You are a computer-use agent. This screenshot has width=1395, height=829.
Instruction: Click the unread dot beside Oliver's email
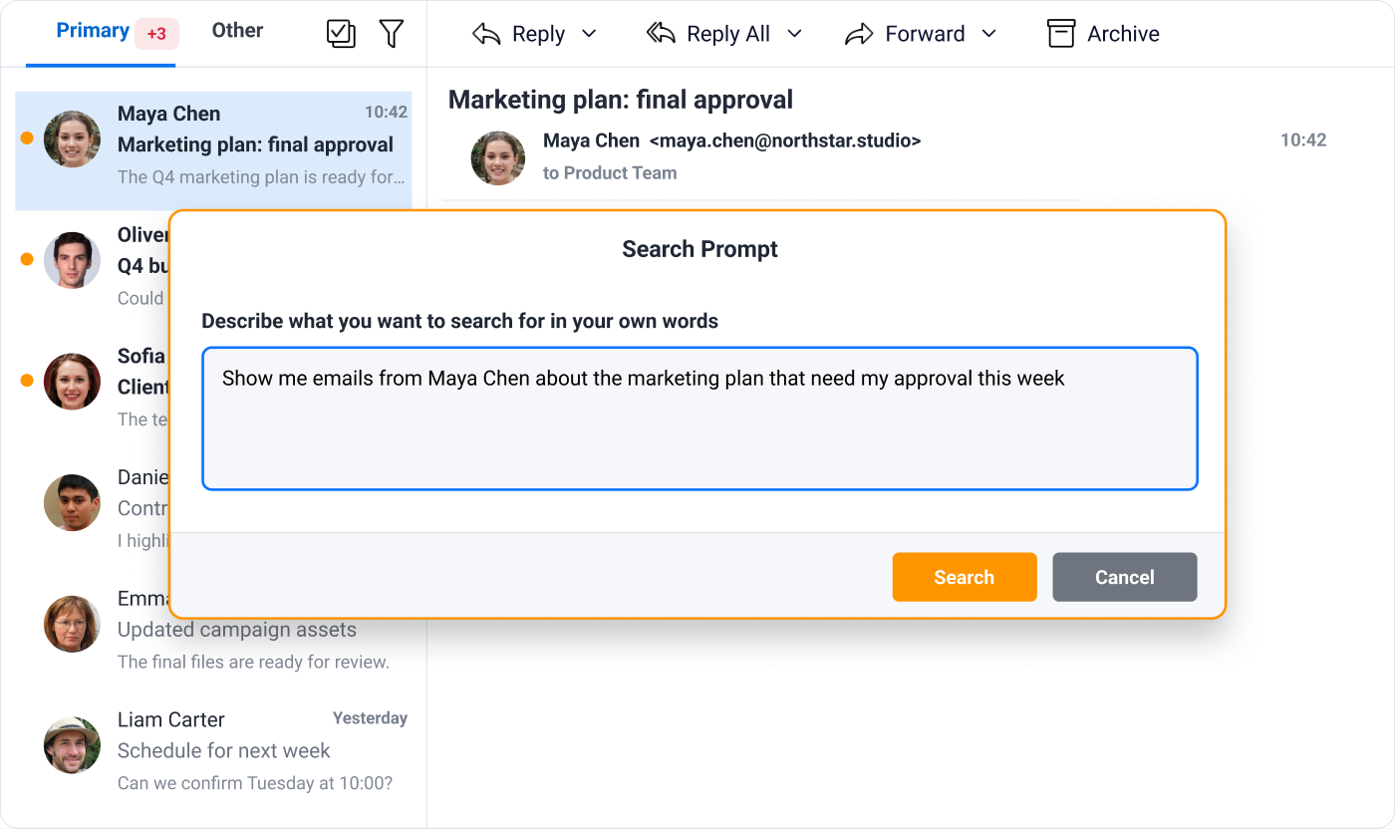click(27, 259)
